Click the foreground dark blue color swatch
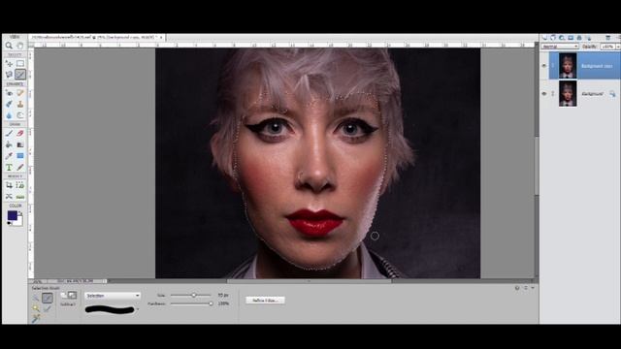 click(12, 215)
